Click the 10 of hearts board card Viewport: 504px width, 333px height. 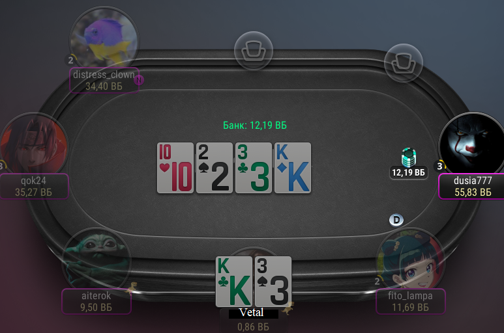coord(175,168)
